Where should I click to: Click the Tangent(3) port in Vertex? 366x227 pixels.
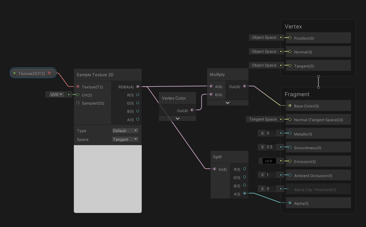click(290, 66)
